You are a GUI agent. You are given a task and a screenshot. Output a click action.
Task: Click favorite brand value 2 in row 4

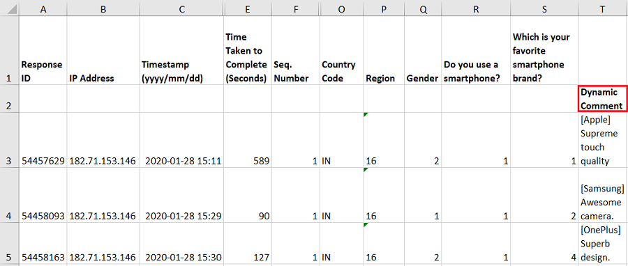(544, 195)
